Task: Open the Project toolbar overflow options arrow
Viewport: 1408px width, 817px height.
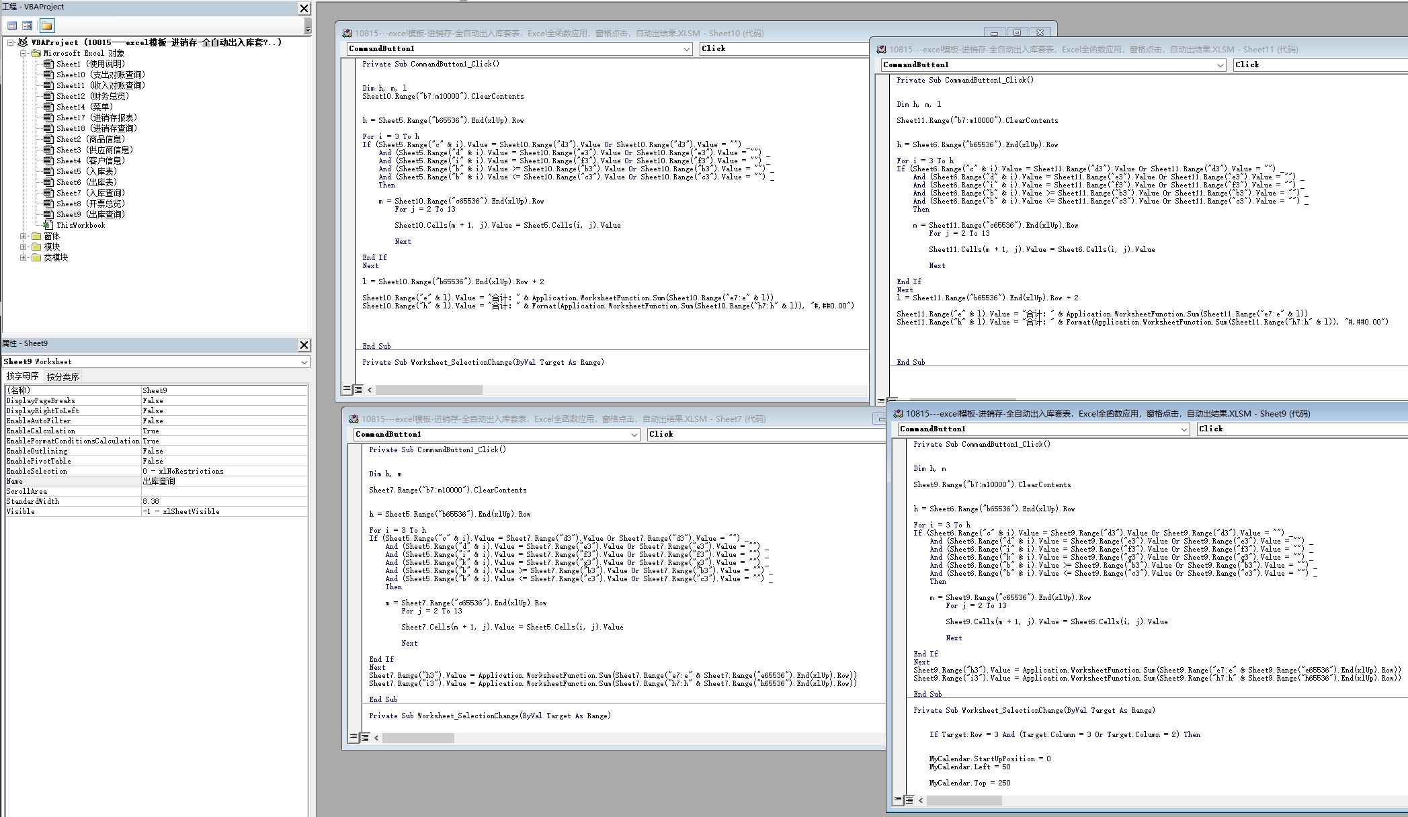Action: [307, 28]
